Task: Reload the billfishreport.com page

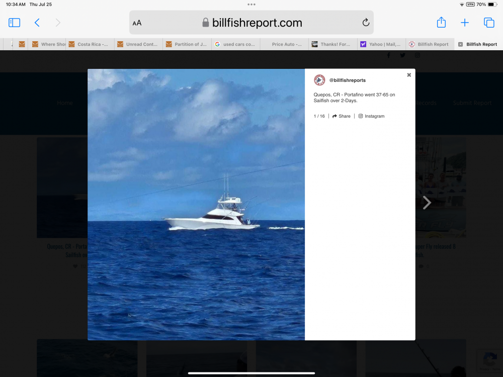Action: pyautogui.click(x=366, y=23)
